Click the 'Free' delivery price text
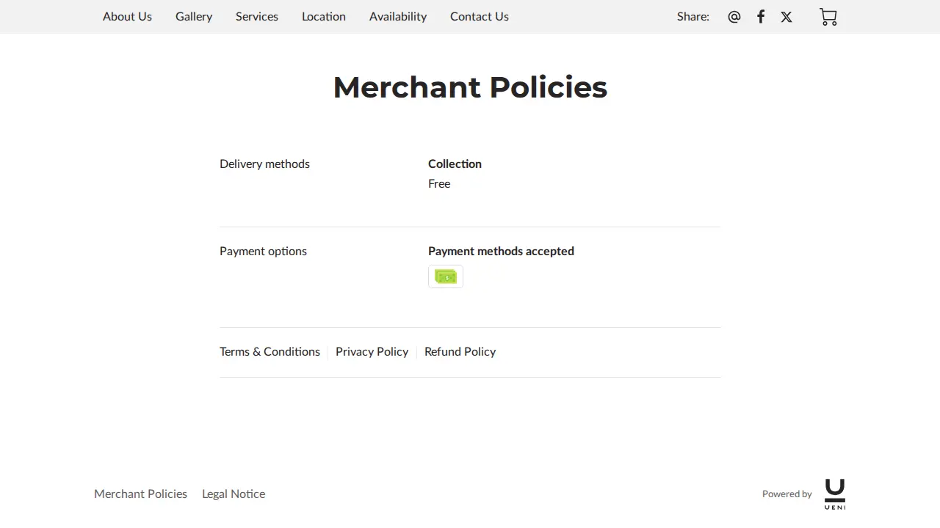This screenshot has height=528, width=940. pos(439,184)
